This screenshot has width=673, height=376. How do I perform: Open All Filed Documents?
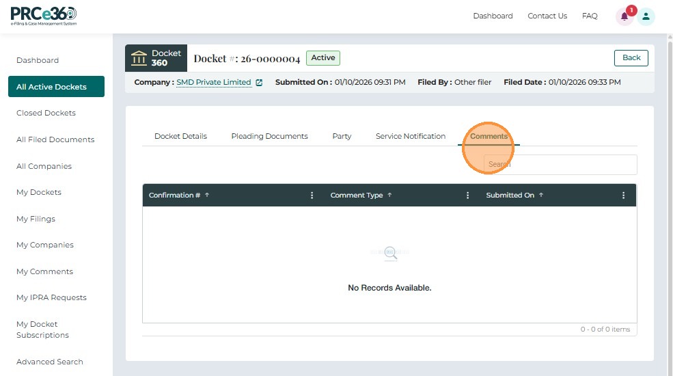tap(55, 139)
